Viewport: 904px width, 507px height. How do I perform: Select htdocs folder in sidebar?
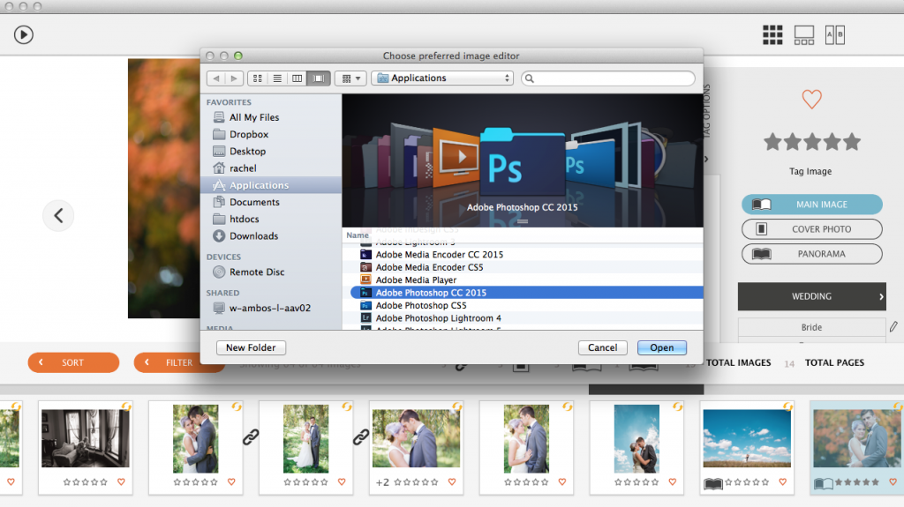click(x=244, y=219)
